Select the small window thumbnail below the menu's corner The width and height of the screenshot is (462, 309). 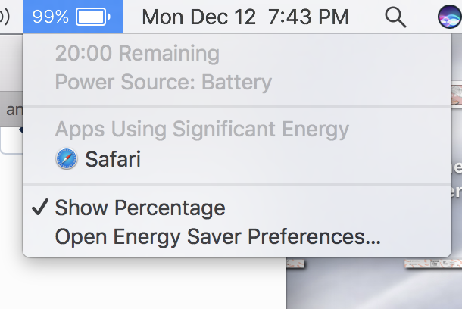point(295,263)
